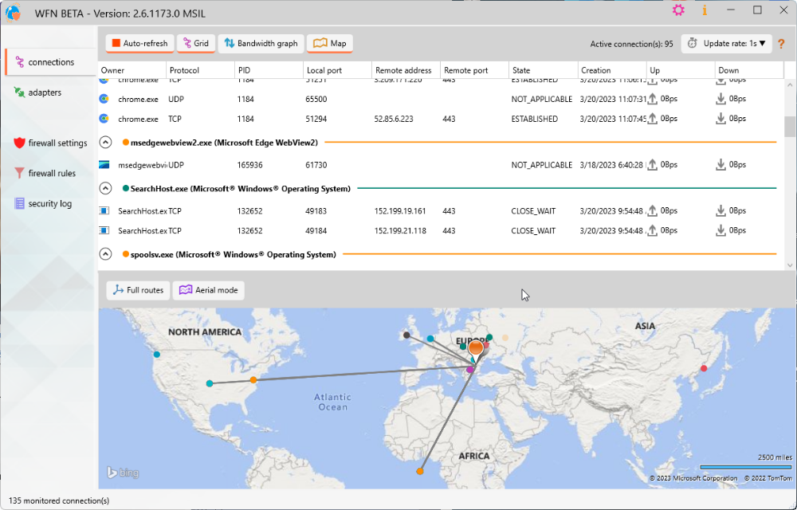Select remote address 152.199.19.161
The height and width of the screenshot is (510, 797).
(x=400, y=211)
